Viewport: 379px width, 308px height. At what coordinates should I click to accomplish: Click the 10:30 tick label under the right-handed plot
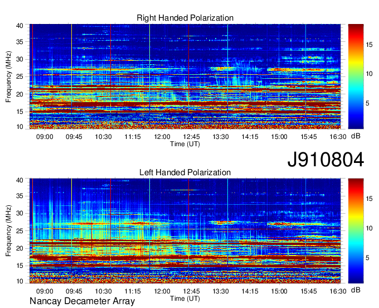[x=103, y=137]
